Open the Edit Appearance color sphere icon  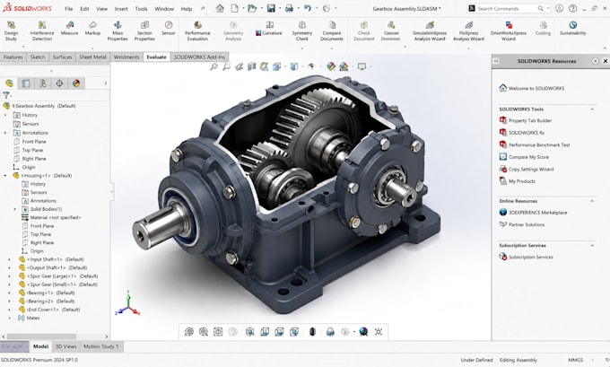[331, 67]
